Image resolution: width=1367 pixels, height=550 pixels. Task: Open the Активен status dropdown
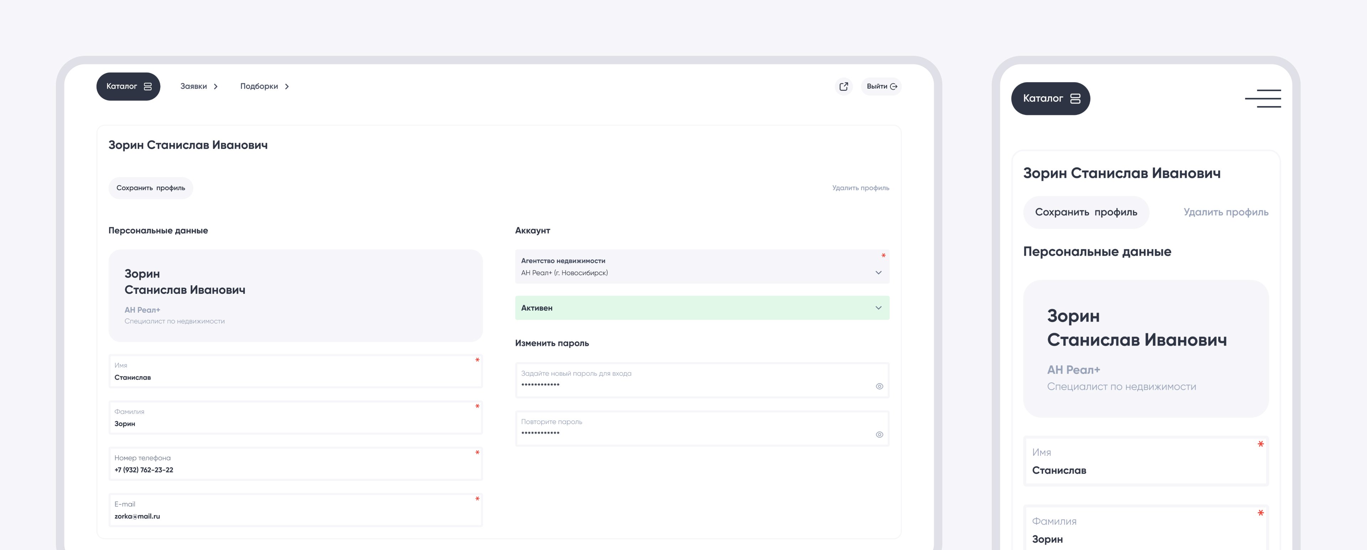tap(878, 308)
